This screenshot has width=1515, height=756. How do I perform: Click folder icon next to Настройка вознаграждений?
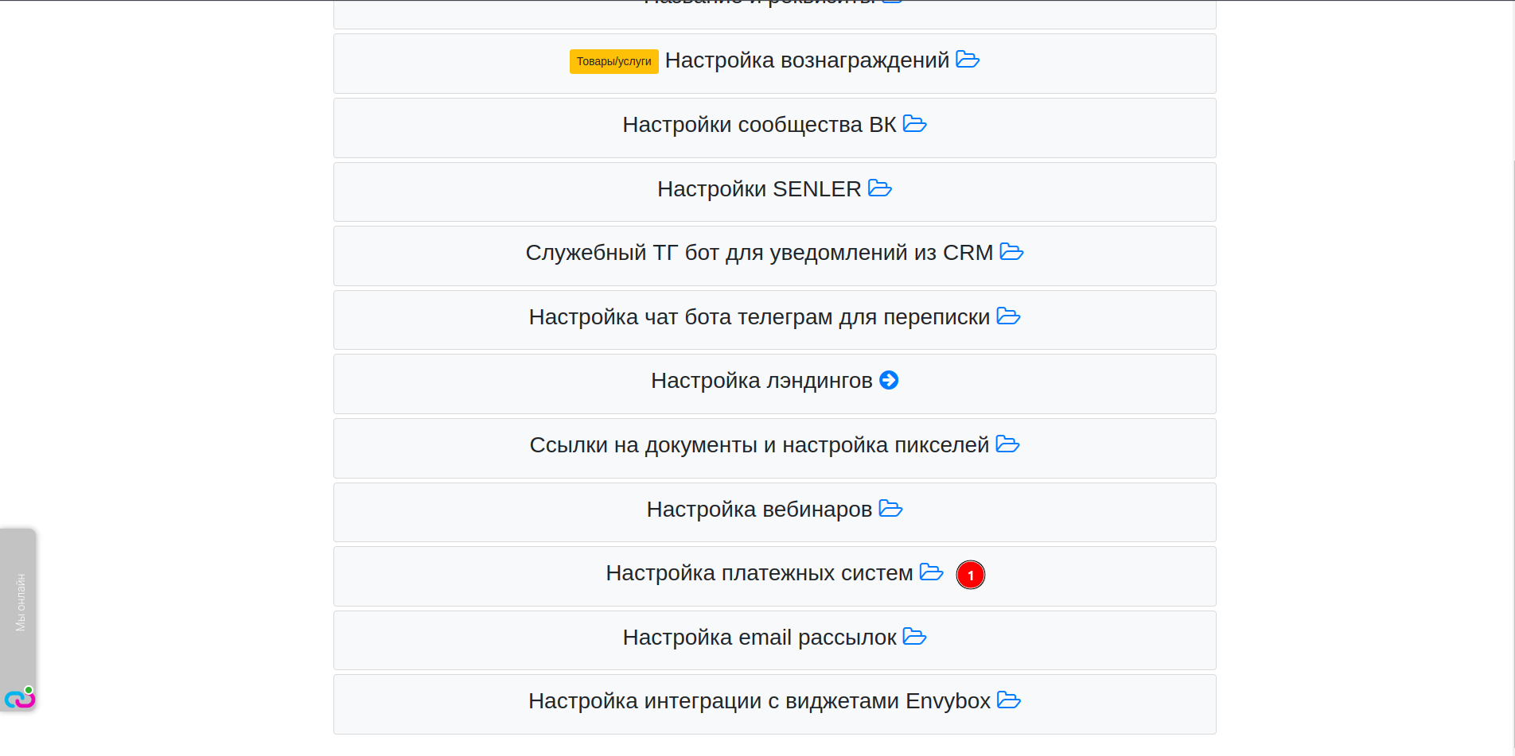[x=967, y=60]
